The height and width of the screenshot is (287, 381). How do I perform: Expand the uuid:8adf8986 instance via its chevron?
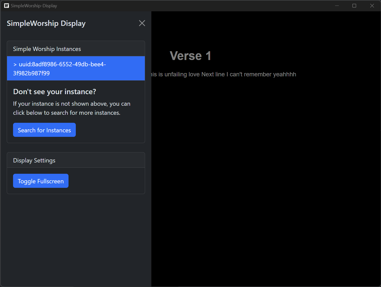click(x=15, y=64)
